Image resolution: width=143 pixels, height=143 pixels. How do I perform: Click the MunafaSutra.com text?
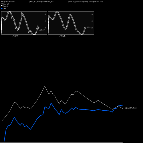click(x=96, y=2)
